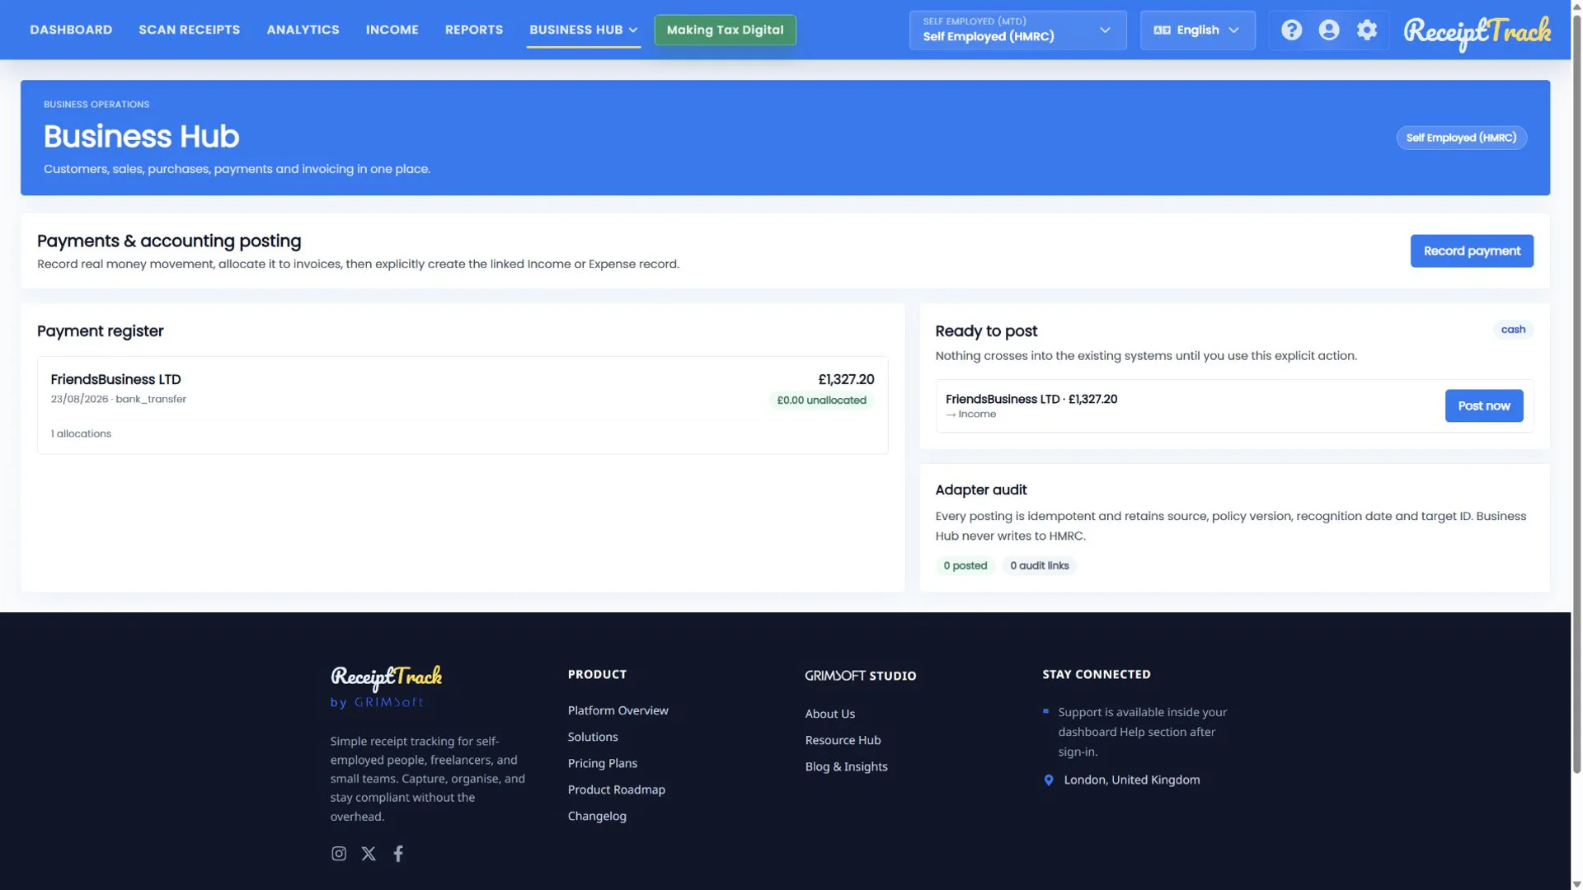This screenshot has width=1583, height=890.
Task: Click the Self Employed (HMRC) badge in banner
Action: pyautogui.click(x=1461, y=138)
